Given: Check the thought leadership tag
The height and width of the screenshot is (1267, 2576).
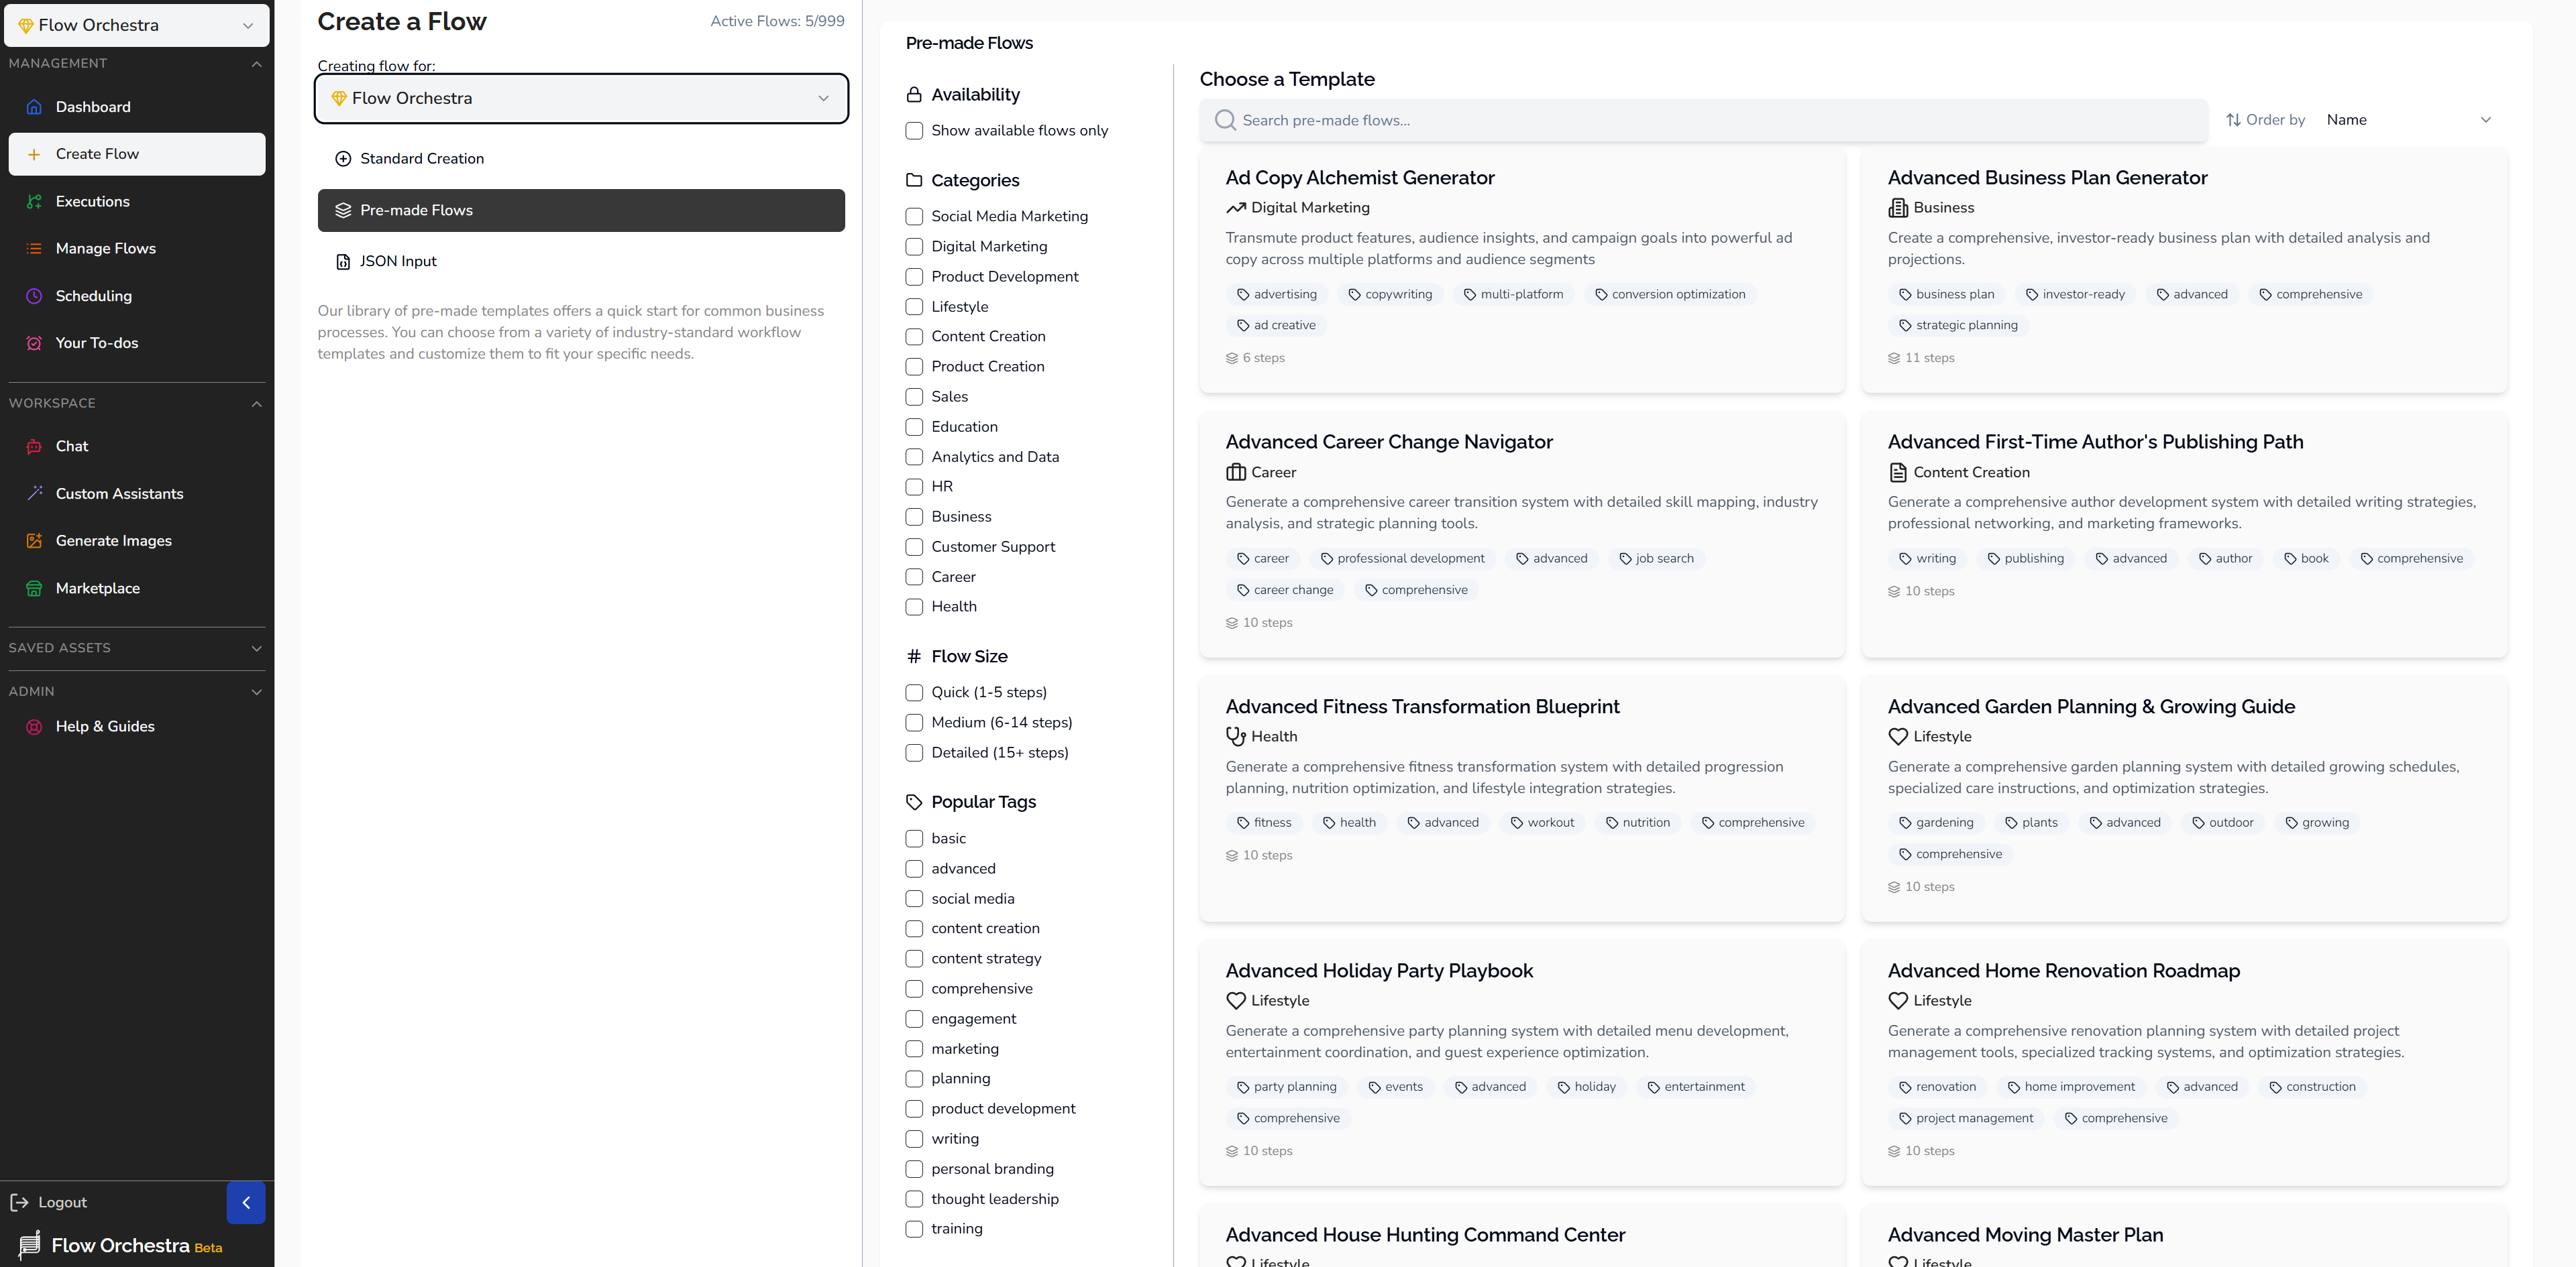Looking at the screenshot, I should [914, 1199].
